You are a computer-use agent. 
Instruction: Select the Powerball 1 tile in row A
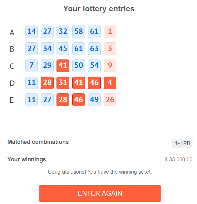110,32
